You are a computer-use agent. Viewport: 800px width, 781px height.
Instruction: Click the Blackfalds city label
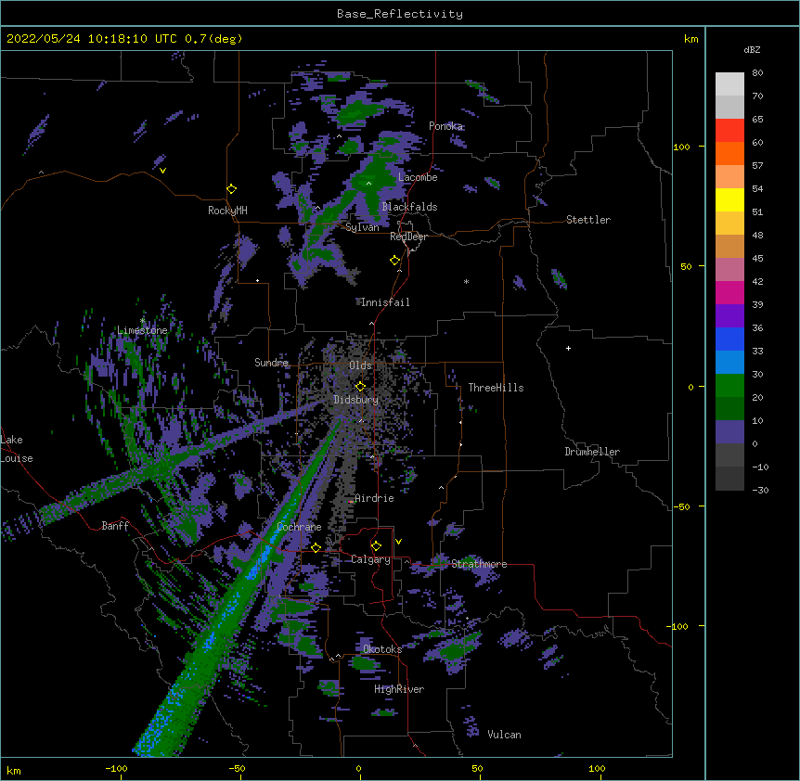tap(409, 207)
